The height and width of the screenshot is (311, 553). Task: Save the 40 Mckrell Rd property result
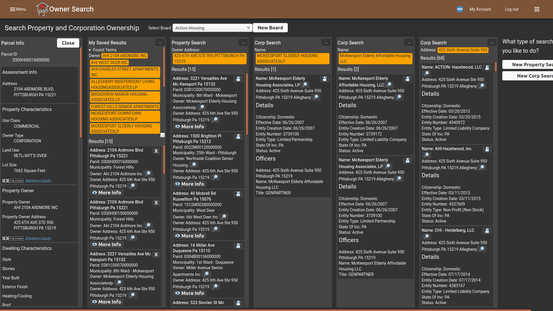pyautogui.click(x=238, y=194)
